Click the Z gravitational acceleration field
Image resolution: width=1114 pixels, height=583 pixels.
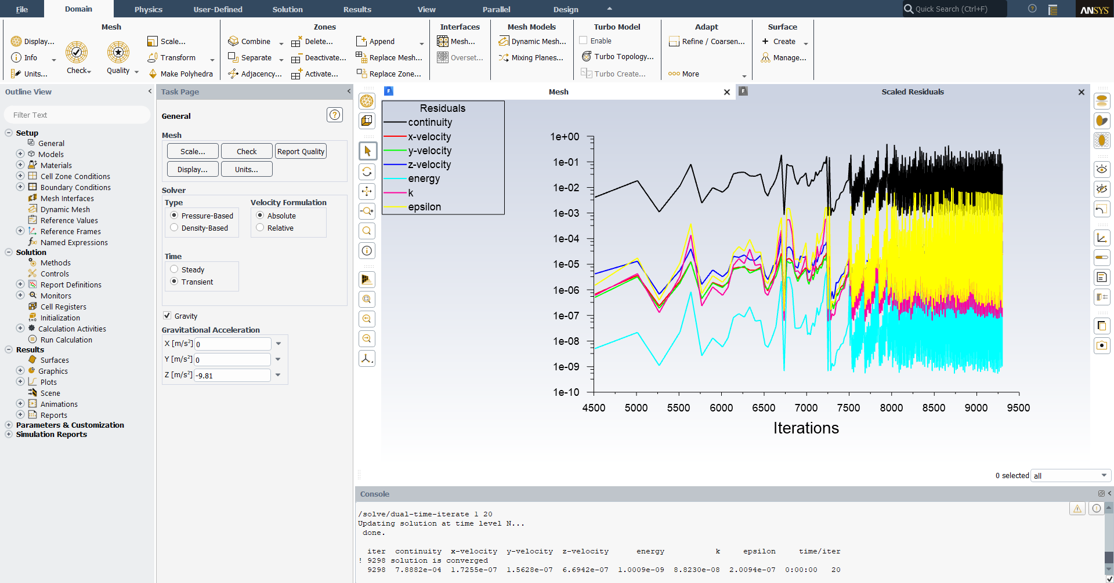(233, 376)
